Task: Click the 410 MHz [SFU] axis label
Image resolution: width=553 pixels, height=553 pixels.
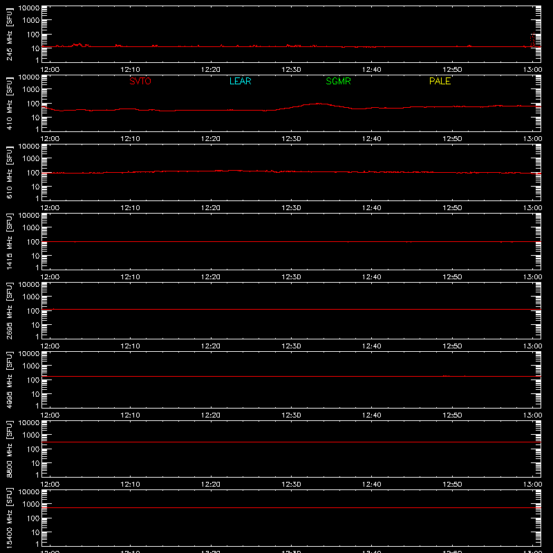Action: (x=9, y=103)
